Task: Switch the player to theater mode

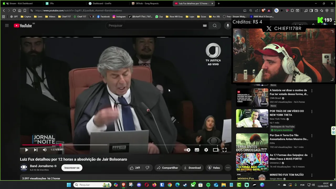Action: (216, 150)
